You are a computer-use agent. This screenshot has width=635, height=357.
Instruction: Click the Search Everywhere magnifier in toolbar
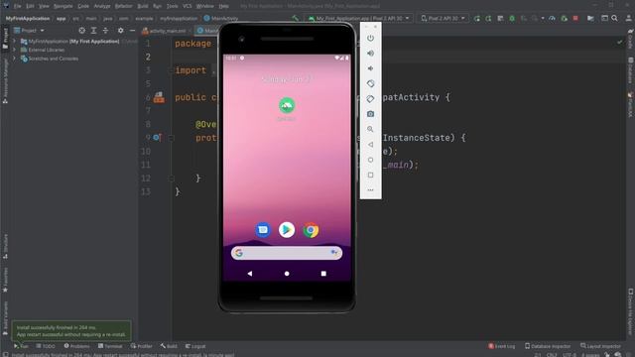615,18
